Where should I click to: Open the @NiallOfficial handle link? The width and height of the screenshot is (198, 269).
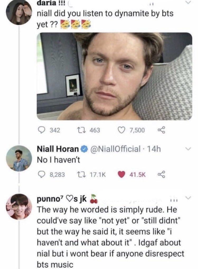116,149
